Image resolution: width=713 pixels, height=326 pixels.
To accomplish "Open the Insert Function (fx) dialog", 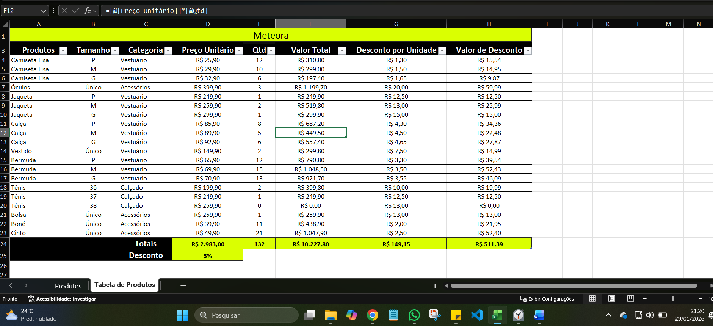I will [x=87, y=11].
